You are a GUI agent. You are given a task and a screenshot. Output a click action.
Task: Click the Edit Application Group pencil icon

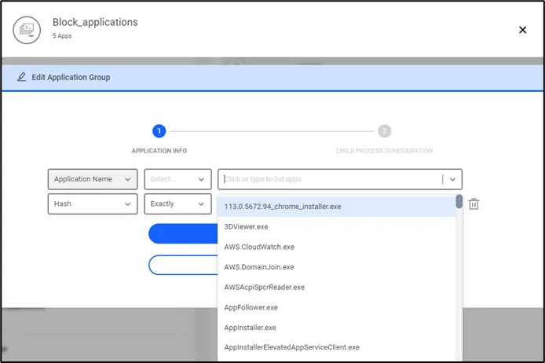[x=21, y=77]
